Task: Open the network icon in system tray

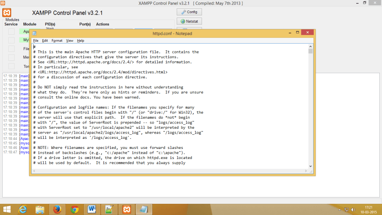Action: click(347, 210)
